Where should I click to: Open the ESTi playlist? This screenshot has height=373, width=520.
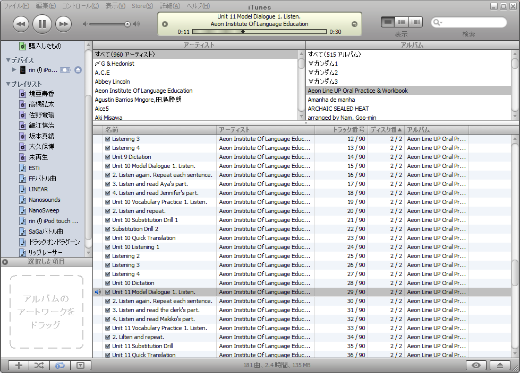[34, 168]
